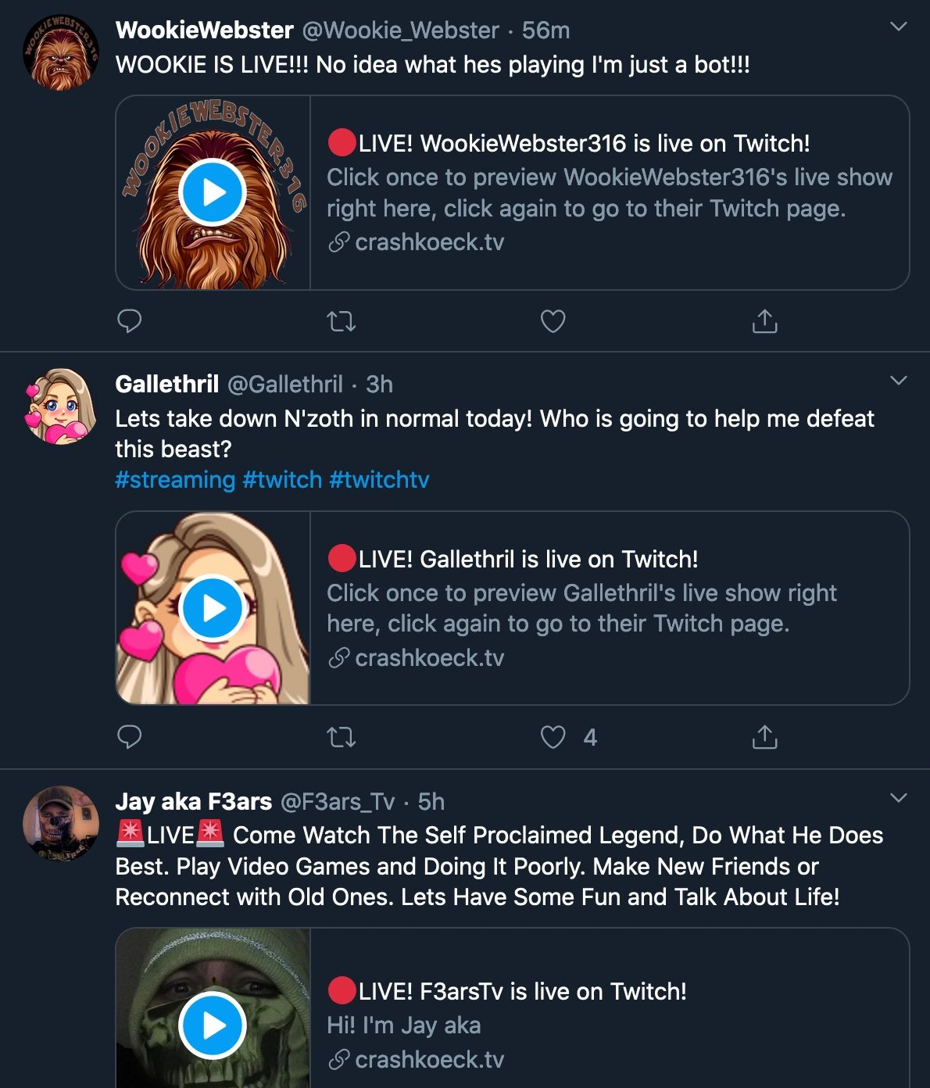Select the share icon on Gallethril's tweet
This screenshot has width=930, height=1088.
point(764,735)
